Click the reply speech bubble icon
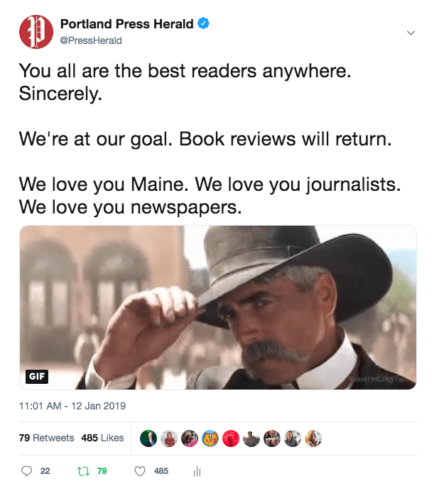Screen dimensions: 439x491 [26, 471]
